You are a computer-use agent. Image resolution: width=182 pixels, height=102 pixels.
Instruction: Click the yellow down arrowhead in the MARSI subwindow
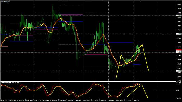click(x=147, y=97)
